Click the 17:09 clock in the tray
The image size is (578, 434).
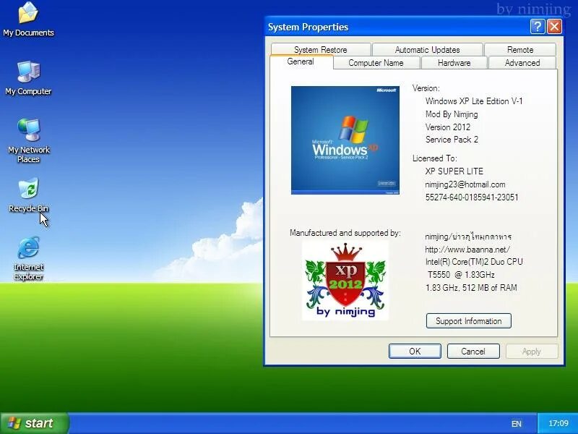(x=558, y=423)
